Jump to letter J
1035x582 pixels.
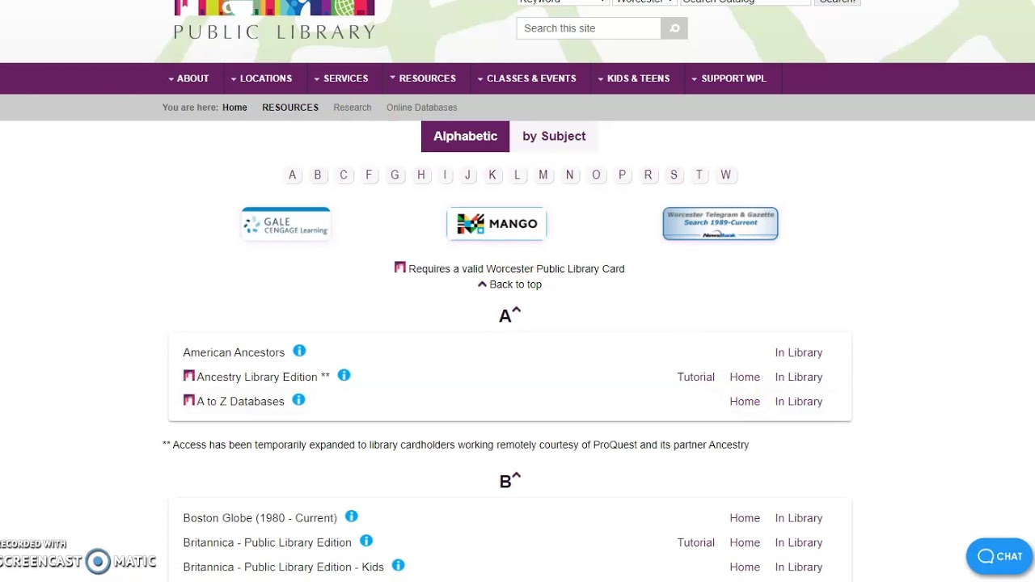[467, 175]
